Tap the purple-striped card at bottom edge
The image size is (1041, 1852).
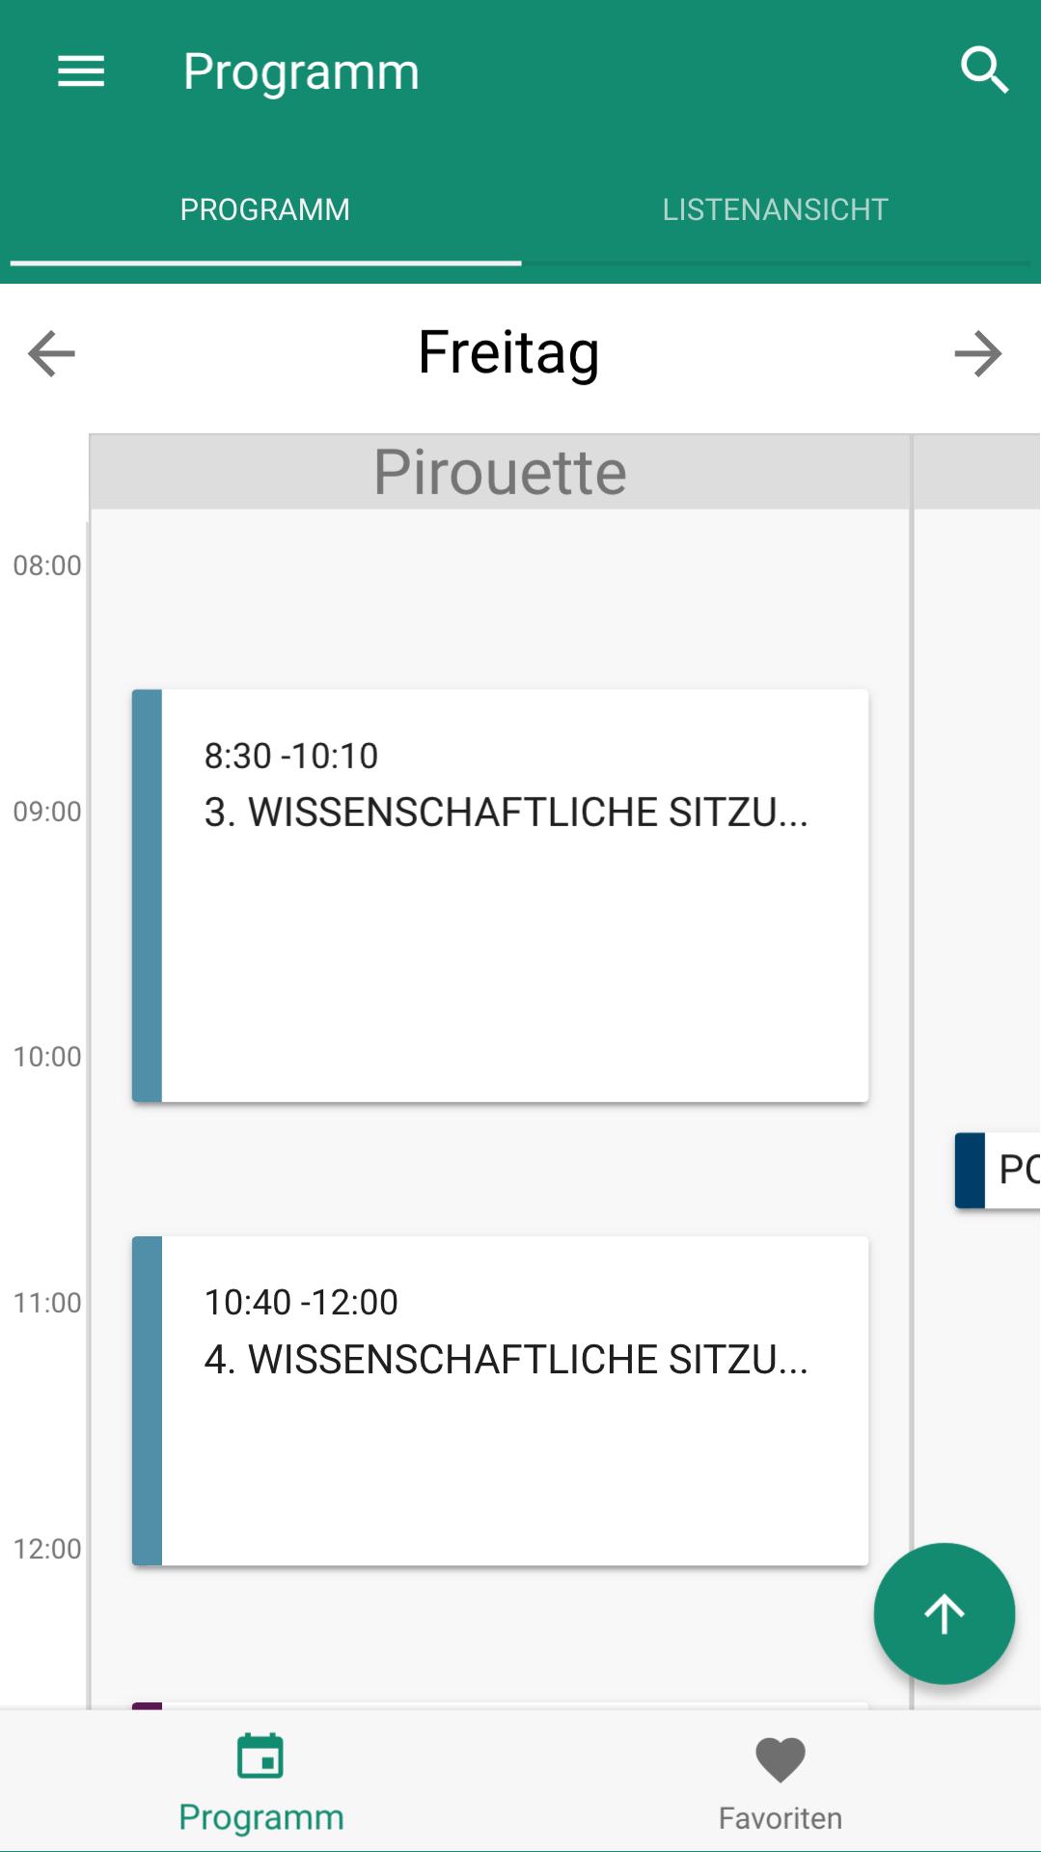coord(500,1705)
